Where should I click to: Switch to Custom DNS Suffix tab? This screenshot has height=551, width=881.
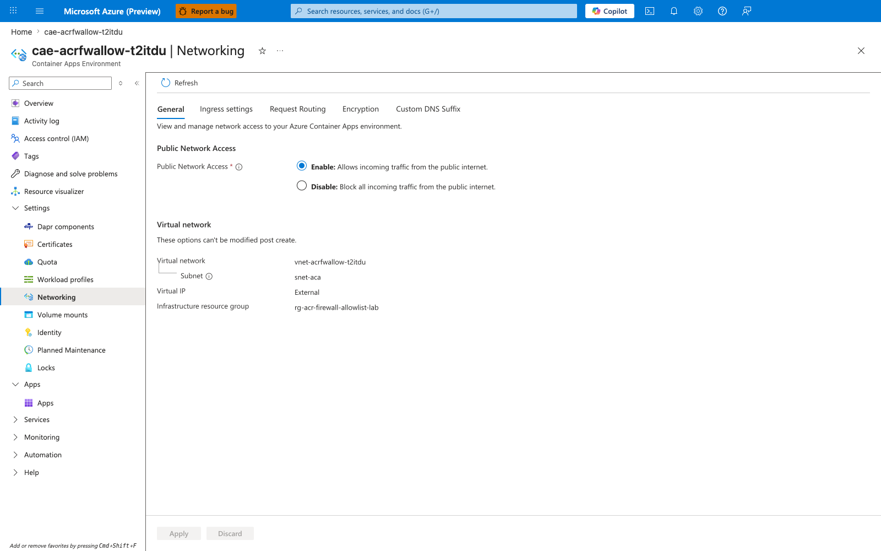click(428, 109)
